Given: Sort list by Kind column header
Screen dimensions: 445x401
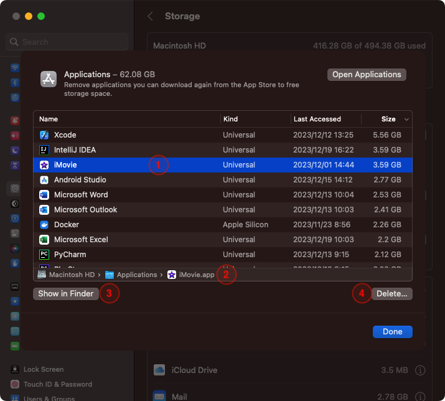Looking at the screenshot, I should [230, 120].
